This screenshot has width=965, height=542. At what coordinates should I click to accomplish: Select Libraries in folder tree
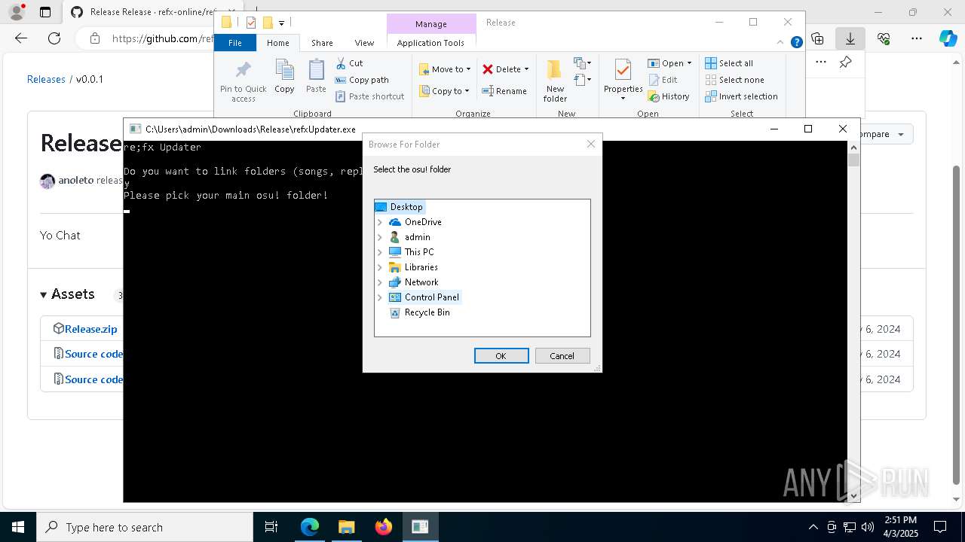(421, 267)
